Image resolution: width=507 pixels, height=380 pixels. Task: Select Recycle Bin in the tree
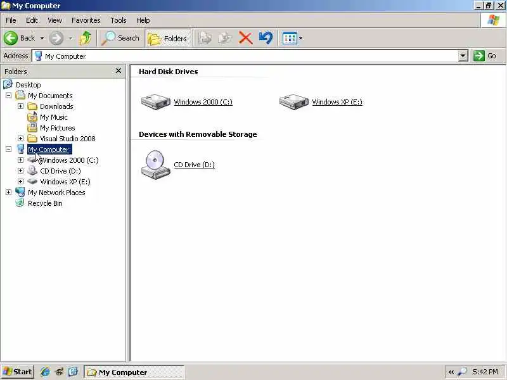click(45, 203)
